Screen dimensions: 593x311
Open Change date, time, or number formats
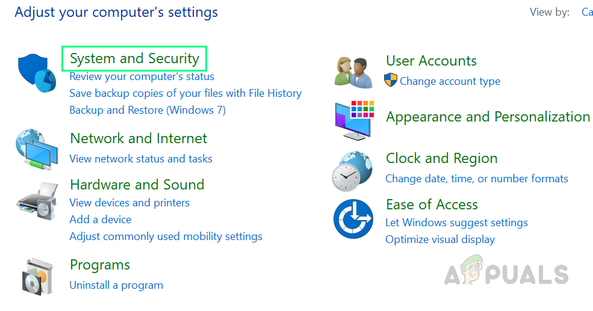pyautogui.click(x=476, y=179)
